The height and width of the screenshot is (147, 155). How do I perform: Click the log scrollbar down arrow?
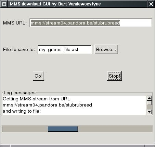(x=149, y=112)
